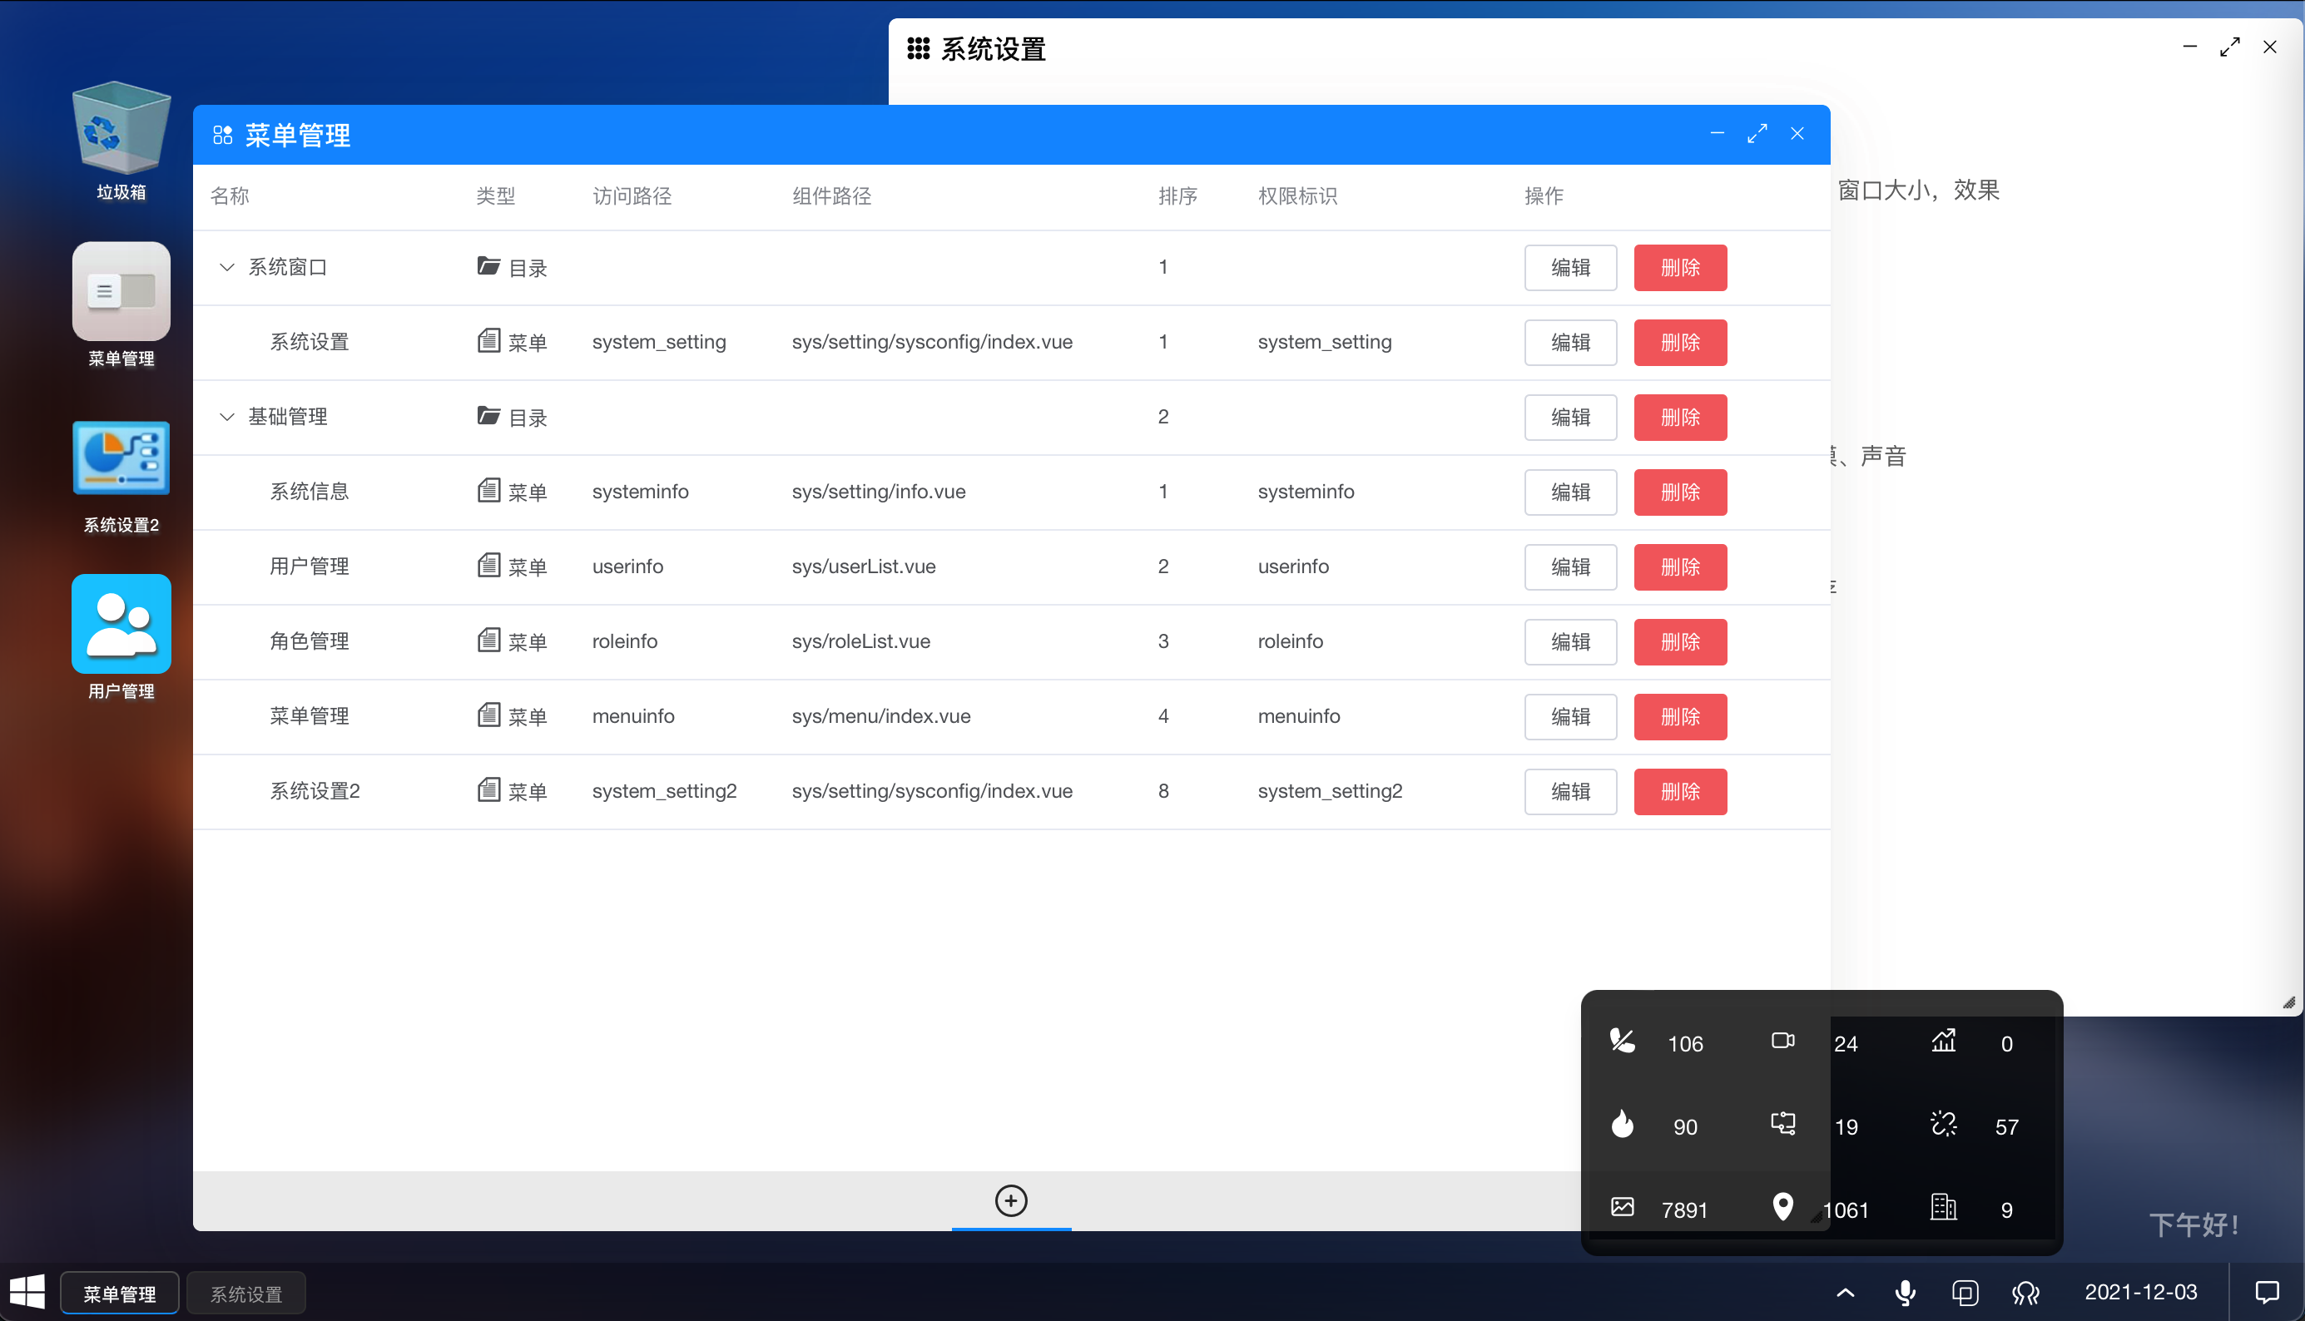Collapse the 基础管理 directory row
2305x1321 pixels.
[x=227, y=417]
